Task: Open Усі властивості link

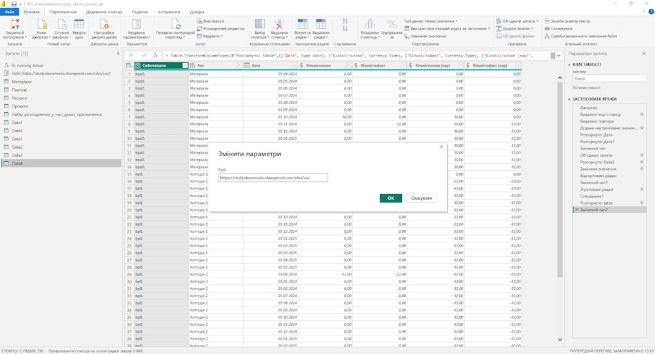Action: point(586,87)
